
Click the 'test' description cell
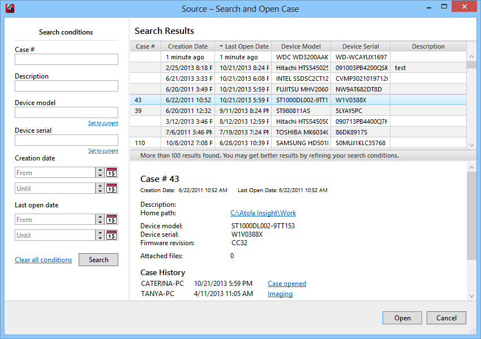pyautogui.click(x=428, y=68)
